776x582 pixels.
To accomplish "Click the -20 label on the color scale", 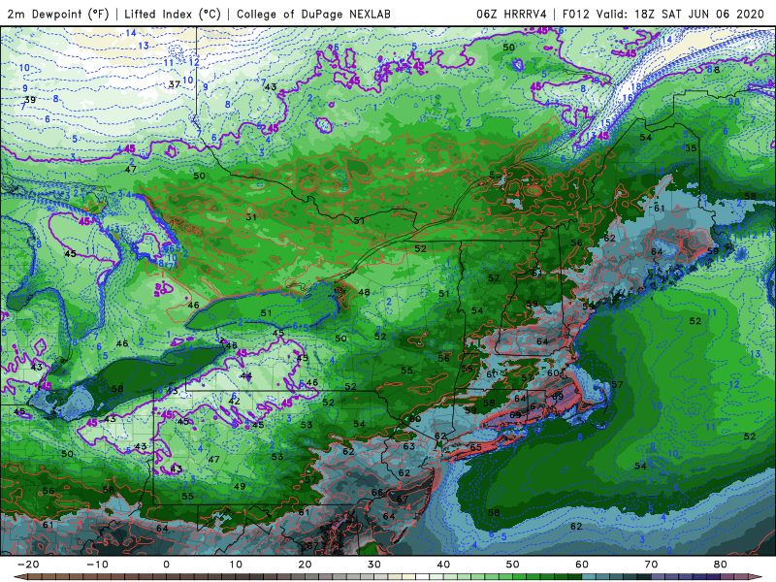I will coord(28,565).
